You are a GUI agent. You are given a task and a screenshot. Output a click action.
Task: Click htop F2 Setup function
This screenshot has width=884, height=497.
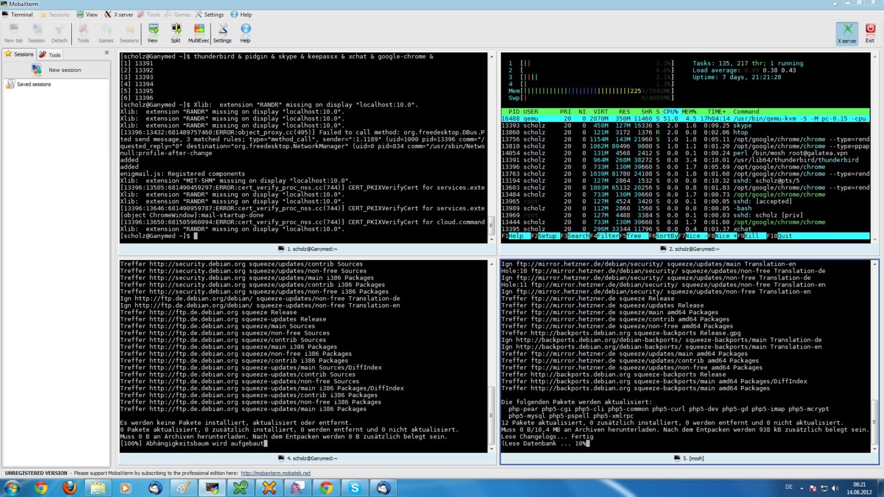coord(544,236)
